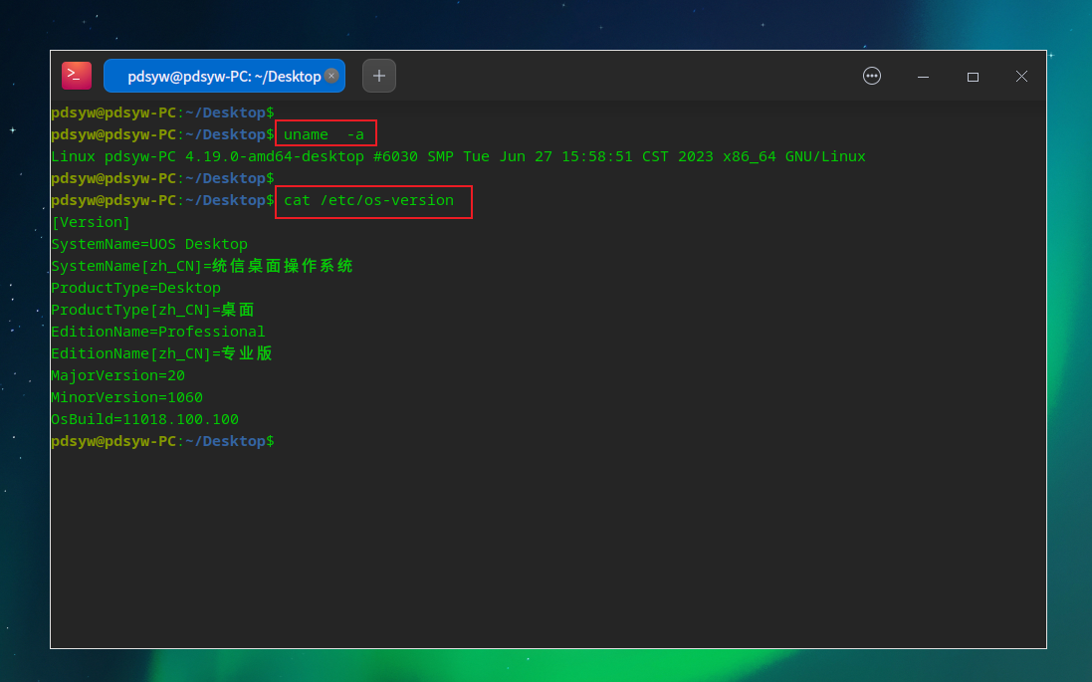Close the terminal window
This screenshot has height=682, width=1092.
pos(1021,77)
